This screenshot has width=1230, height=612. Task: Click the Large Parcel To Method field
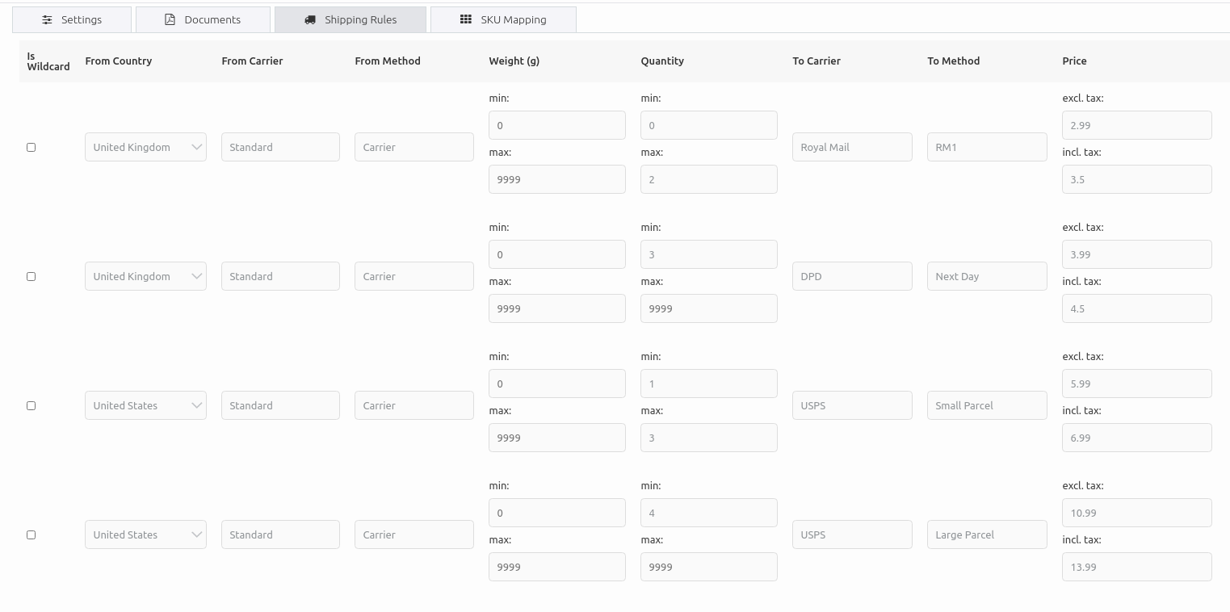coord(987,534)
